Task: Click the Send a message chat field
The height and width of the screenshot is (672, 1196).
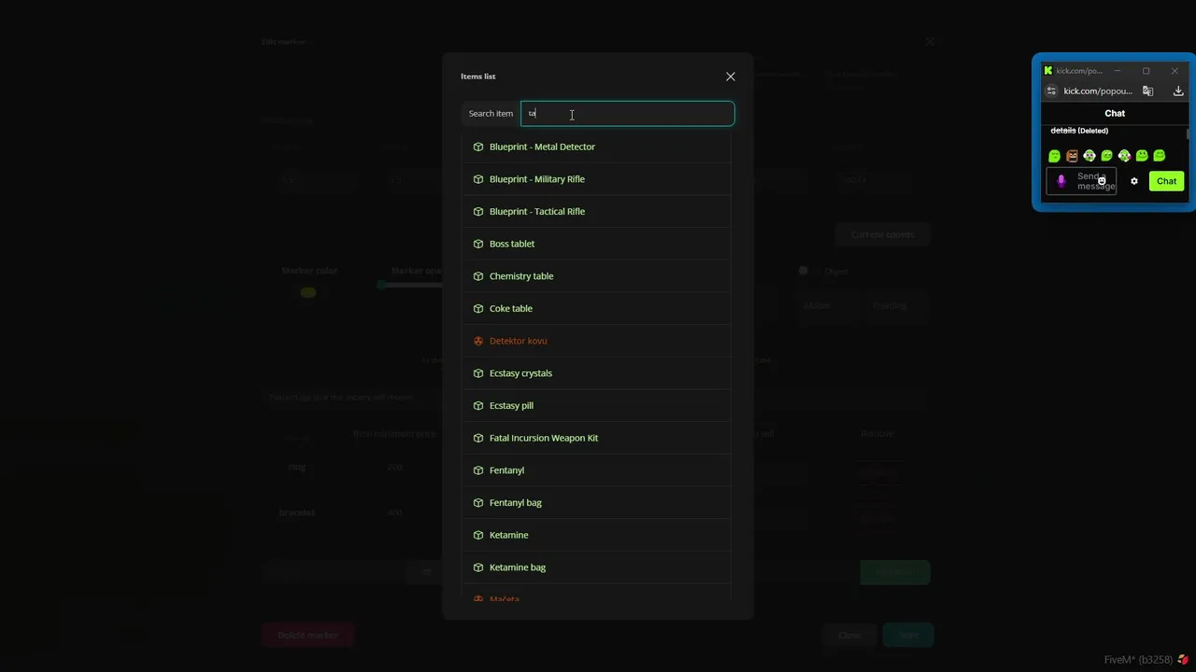Action: click(x=1082, y=181)
